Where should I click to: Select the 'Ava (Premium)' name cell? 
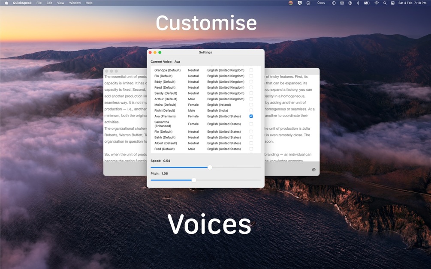[165, 116]
